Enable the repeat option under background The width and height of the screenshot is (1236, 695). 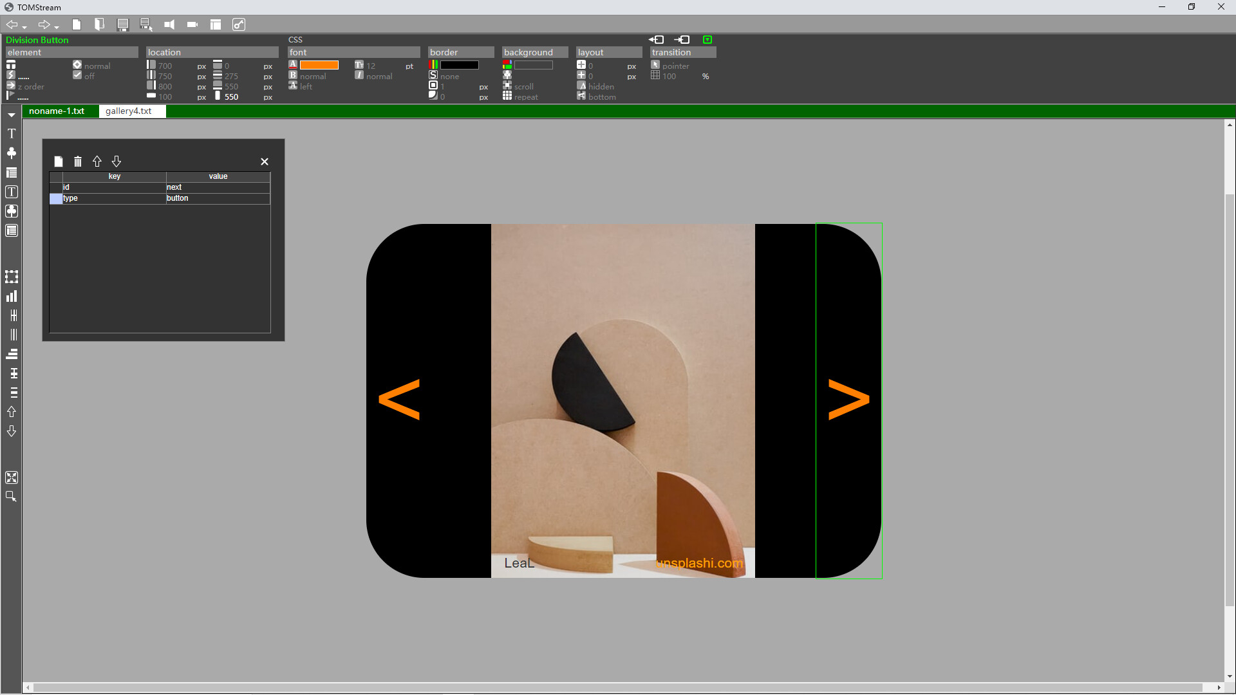pos(507,96)
